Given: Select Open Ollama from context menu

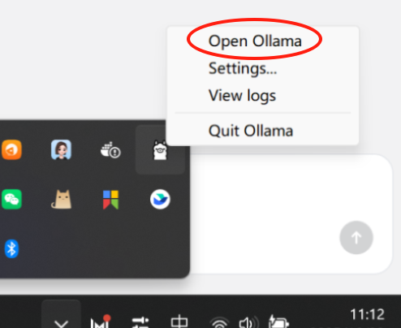Looking at the screenshot, I should click(x=255, y=41).
